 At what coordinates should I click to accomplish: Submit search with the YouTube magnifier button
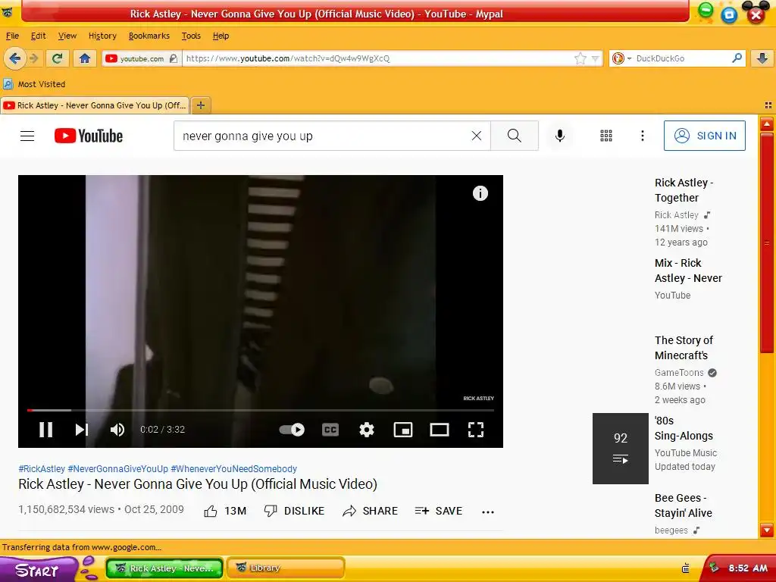pos(515,136)
